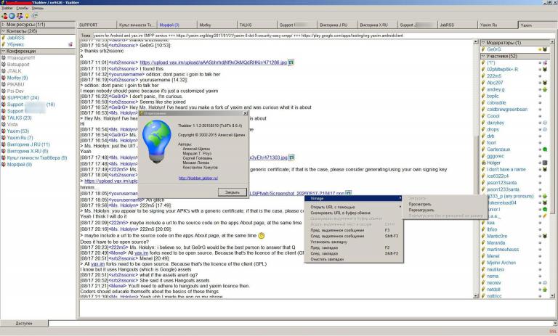Image resolution: width=558 pixels, height=336 pixels.
Task: Open the tkabber.jabber.ru link in About dialog
Action: pyautogui.click(x=198, y=178)
